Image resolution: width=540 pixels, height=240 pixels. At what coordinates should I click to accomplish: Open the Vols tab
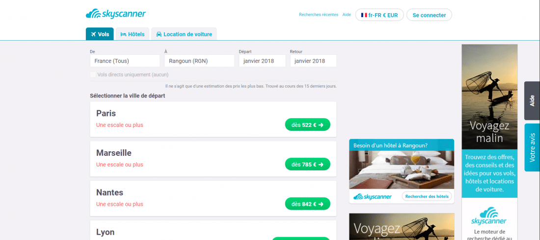pyautogui.click(x=100, y=34)
